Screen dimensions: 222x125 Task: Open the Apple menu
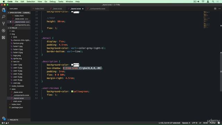4,1
